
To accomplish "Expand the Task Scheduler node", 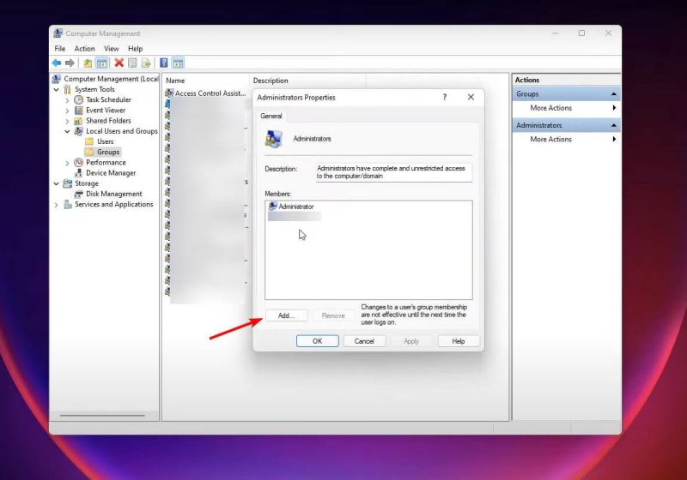I will (68, 100).
